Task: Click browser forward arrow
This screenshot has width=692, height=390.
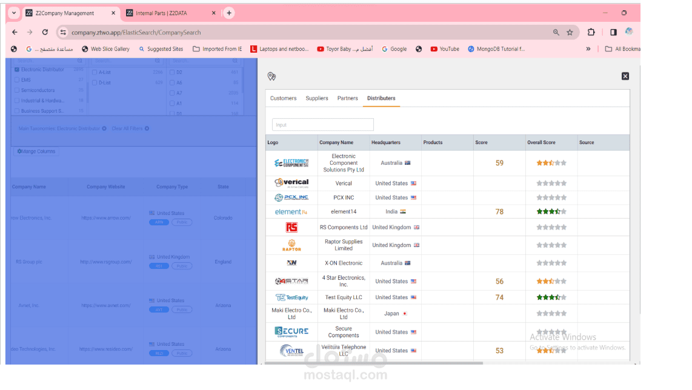Action: pos(30,32)
